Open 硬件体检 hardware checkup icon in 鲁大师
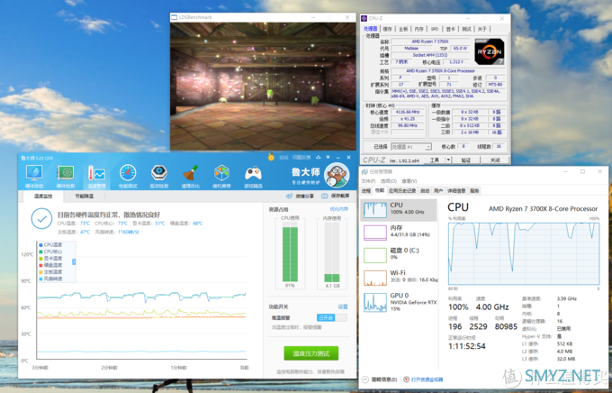 34,172
